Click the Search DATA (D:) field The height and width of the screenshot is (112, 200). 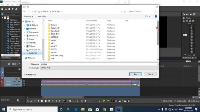[x=142, y=12]
